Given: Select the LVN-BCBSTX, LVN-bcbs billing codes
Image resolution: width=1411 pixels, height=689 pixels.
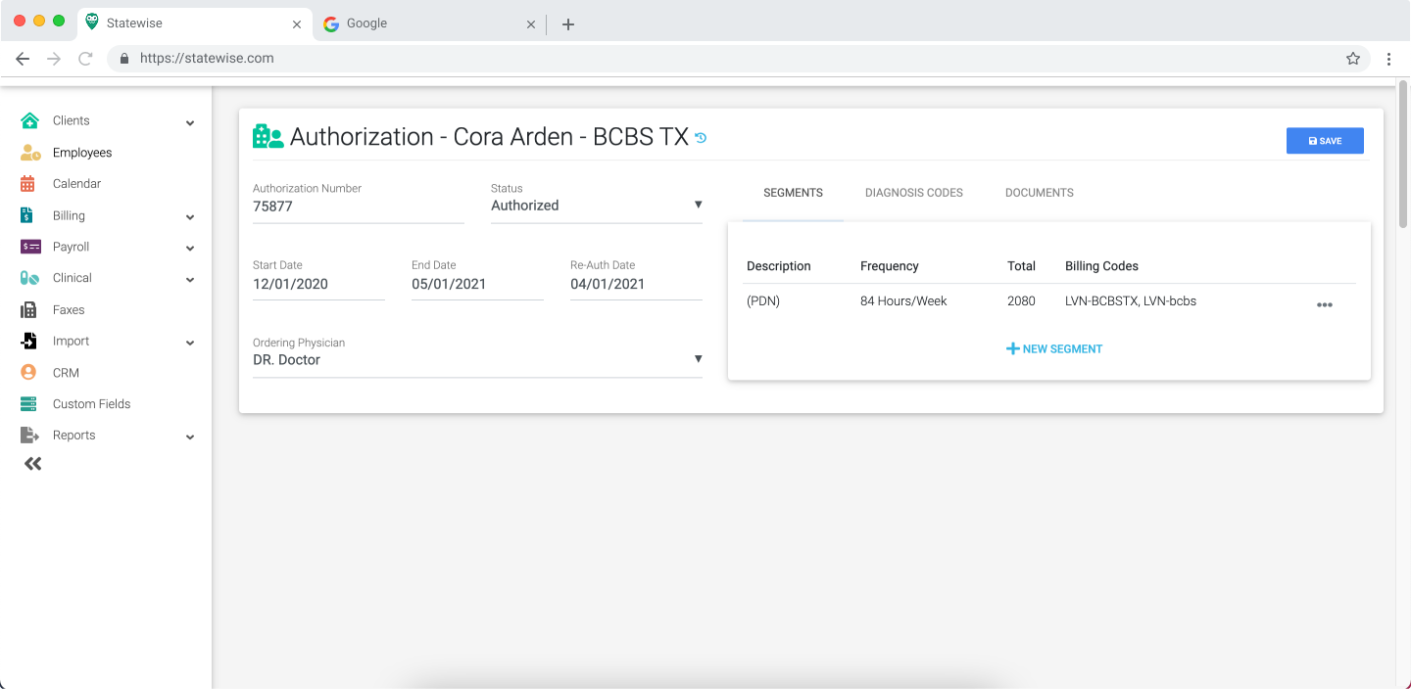Looking at the screenshot, I should tap(1131, 301).
